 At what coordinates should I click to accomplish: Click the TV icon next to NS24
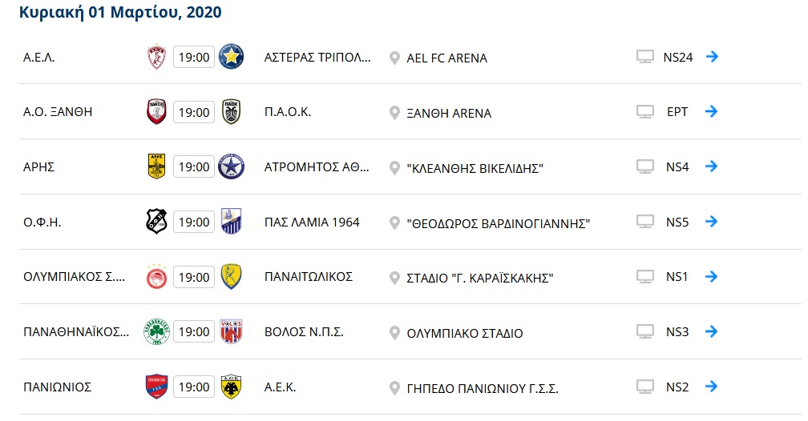coord(645,57)
